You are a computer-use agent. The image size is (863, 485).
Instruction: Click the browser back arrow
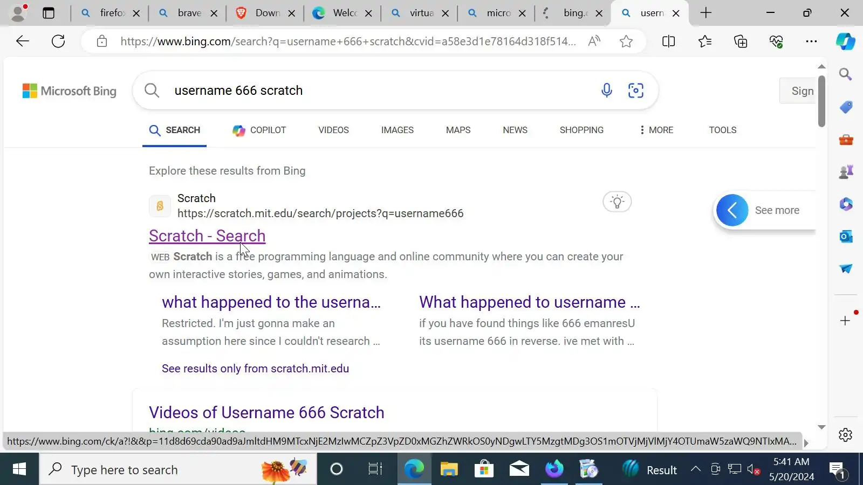23,41
